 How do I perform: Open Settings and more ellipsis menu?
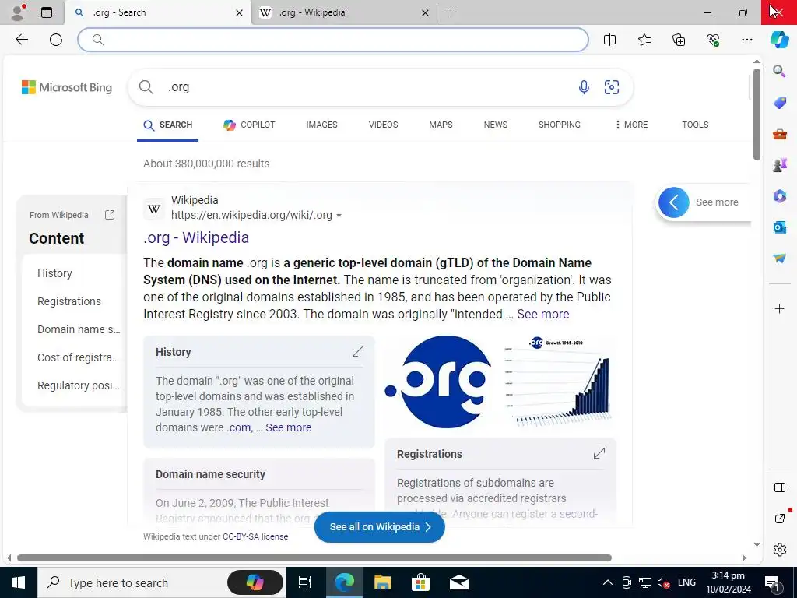746,40
